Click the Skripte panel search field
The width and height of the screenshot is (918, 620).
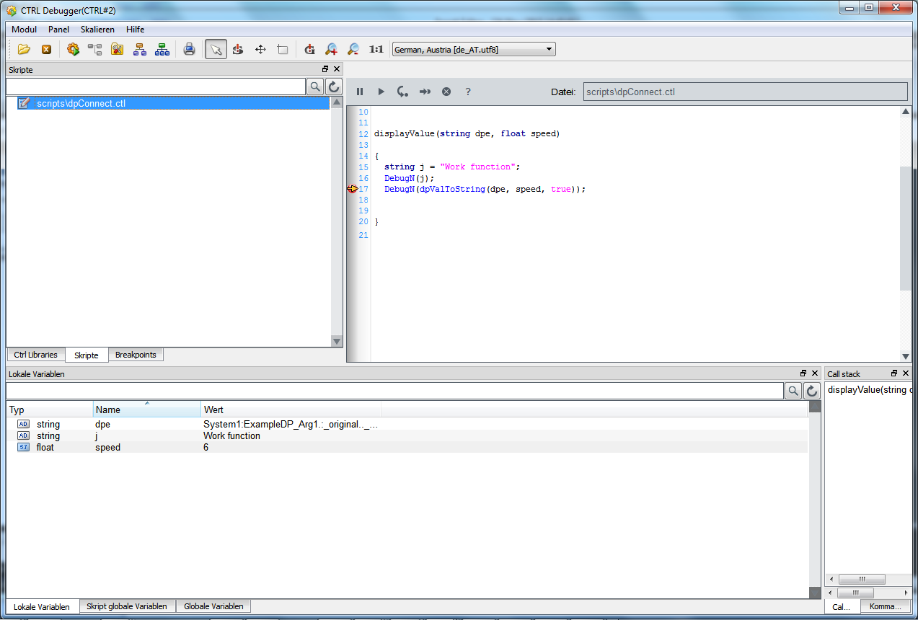pos(156,87)
